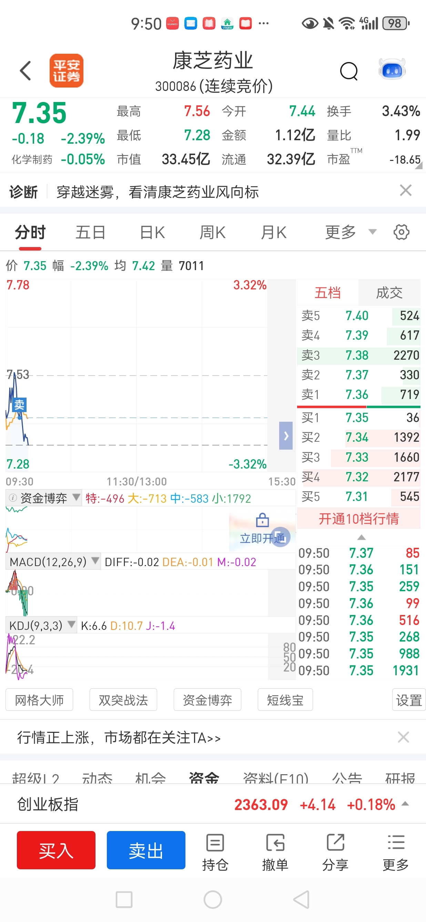The image size is (426, 922).
Task: Select the 买2 7.34 order row
Action: 359,437
